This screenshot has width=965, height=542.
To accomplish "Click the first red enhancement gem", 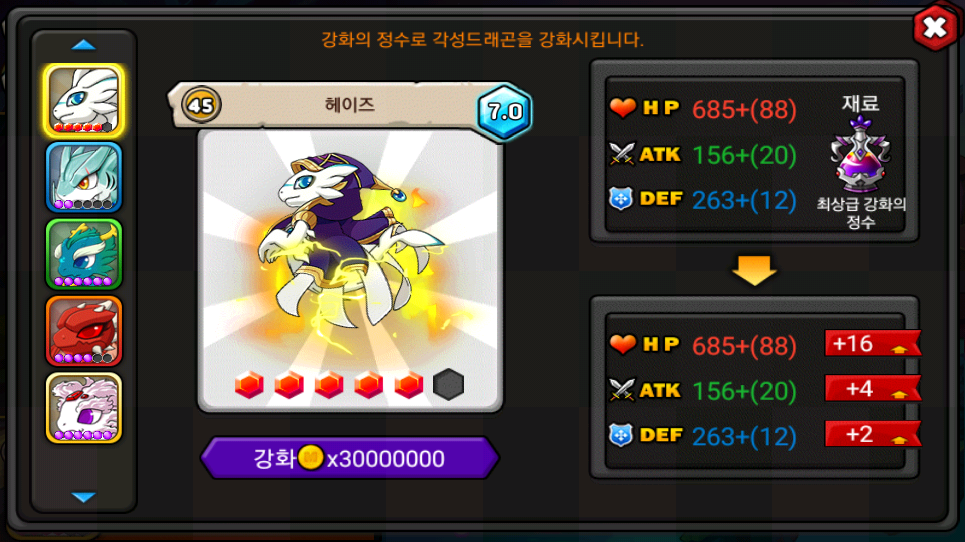I will click(x=249, y=385).
